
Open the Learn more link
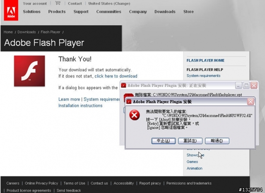tap(69, 99)
